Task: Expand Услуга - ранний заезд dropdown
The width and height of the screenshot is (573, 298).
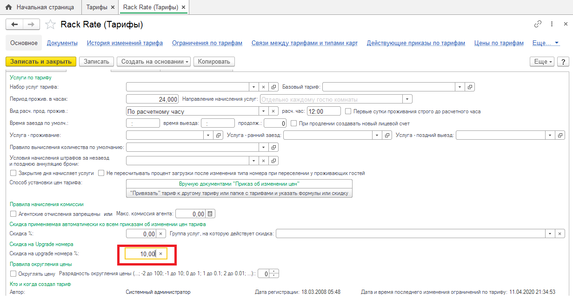Action: tap(377, 135)
